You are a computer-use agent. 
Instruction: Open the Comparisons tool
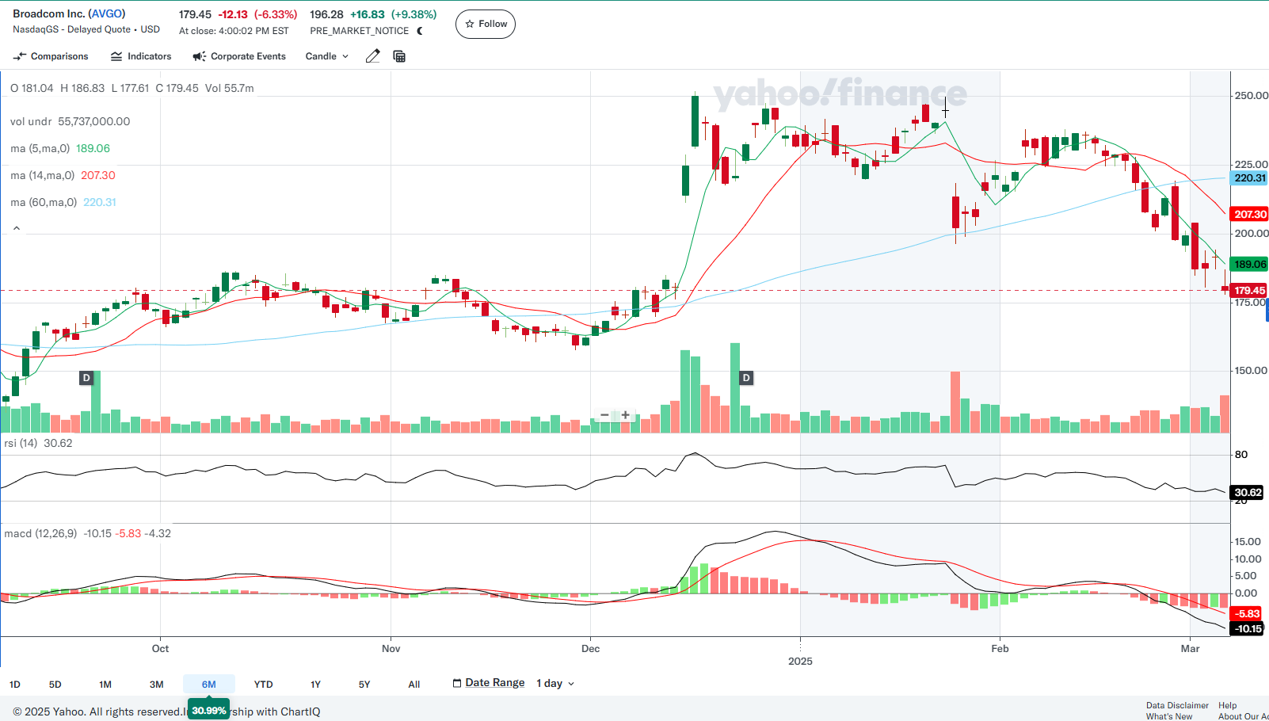click(x=51, y=56)
